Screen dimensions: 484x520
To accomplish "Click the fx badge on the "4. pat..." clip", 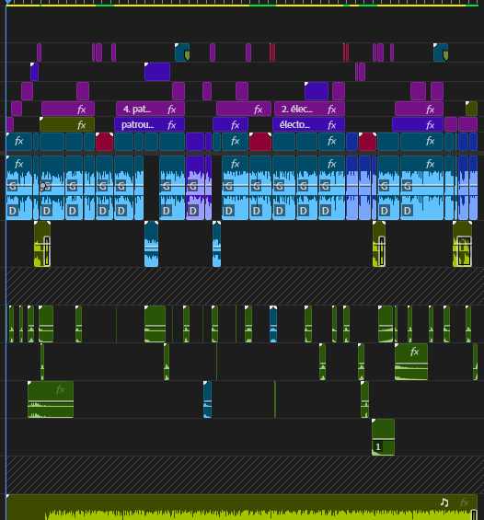I will pos(172,110).
